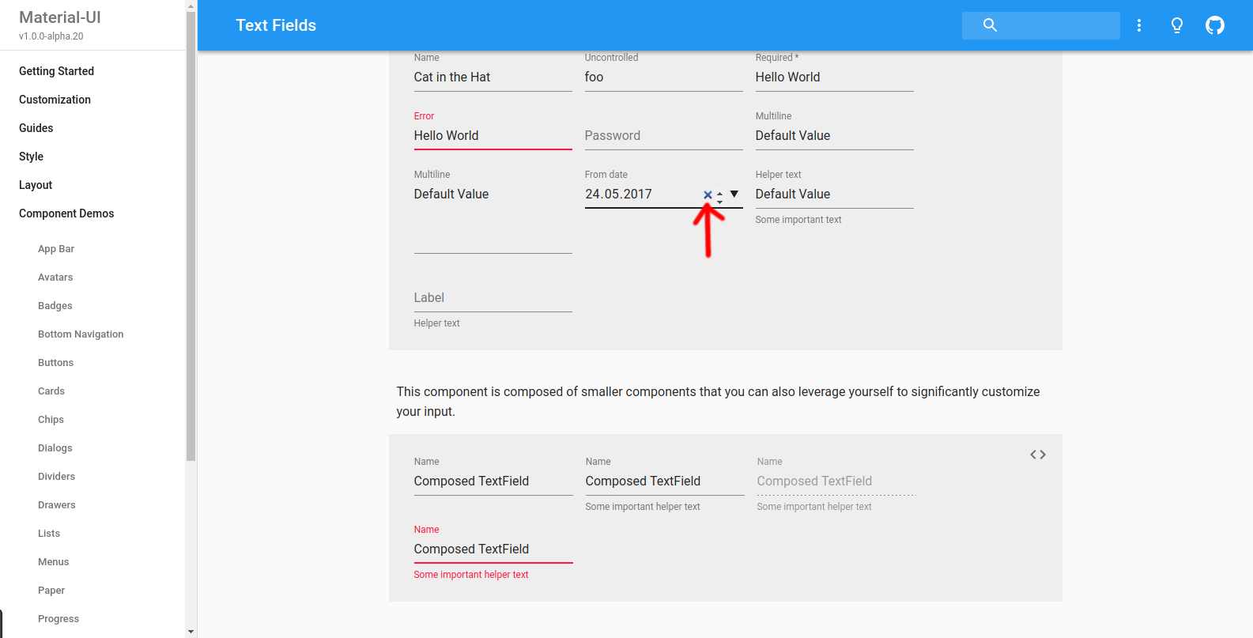Click the search magnifier icon

[990, 25]
